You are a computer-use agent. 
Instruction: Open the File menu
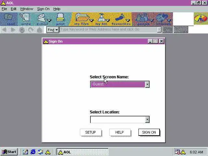coord(4,9)
